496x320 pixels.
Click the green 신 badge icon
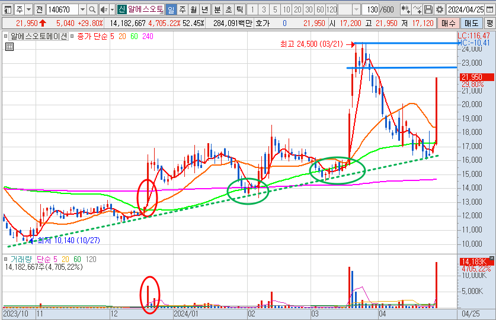[x=122, y=10]
